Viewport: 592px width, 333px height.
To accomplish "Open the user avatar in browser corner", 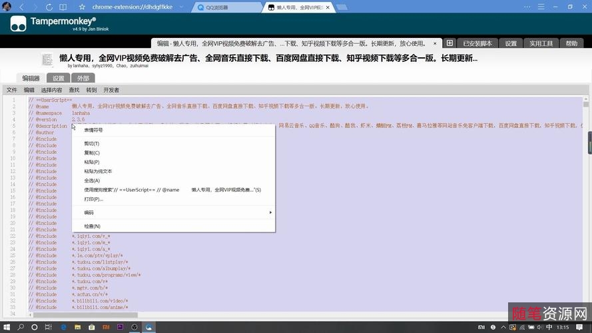I will click(x=7, y=7).
